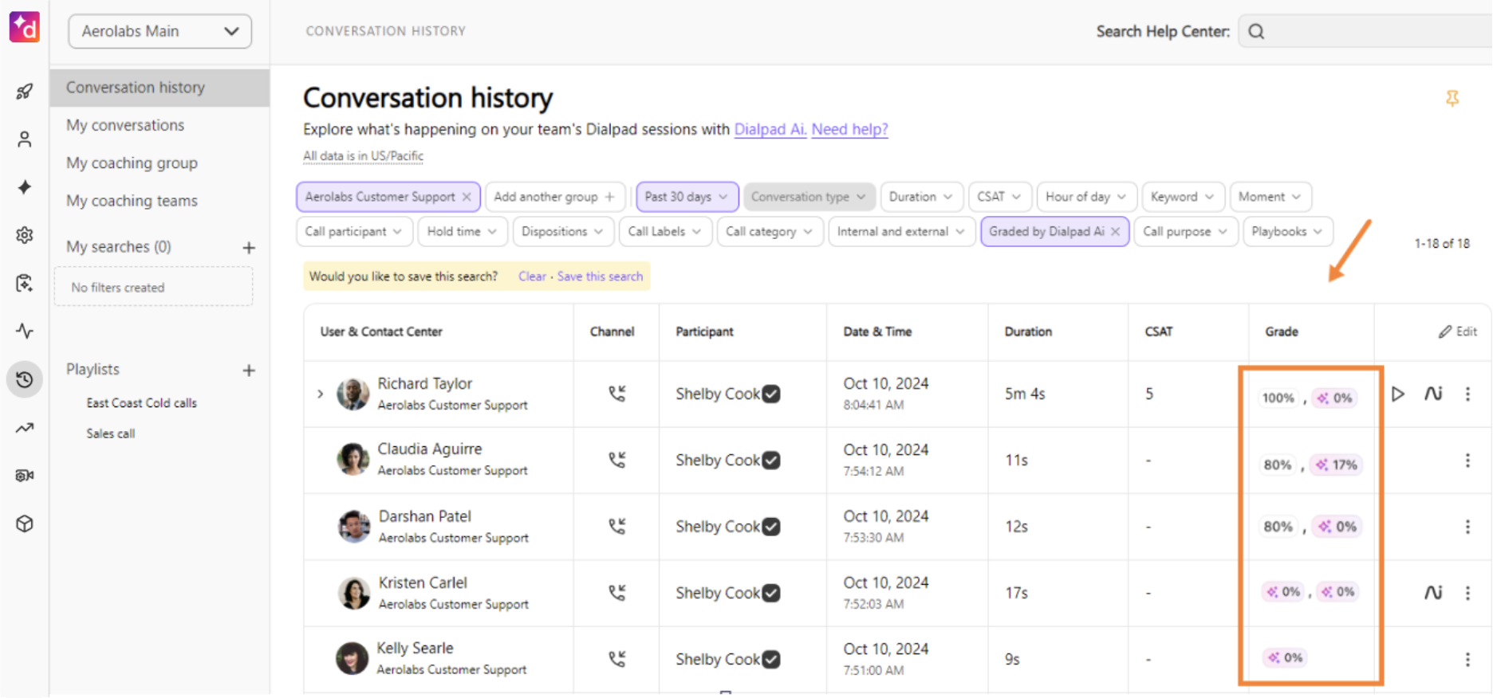
Task: Click the Search Help Center input field
Action: [x=1365, y=31]
